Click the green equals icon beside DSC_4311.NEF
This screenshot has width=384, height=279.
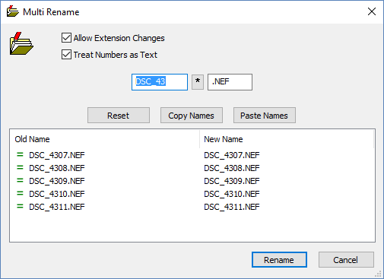click(x=20, y=206)
